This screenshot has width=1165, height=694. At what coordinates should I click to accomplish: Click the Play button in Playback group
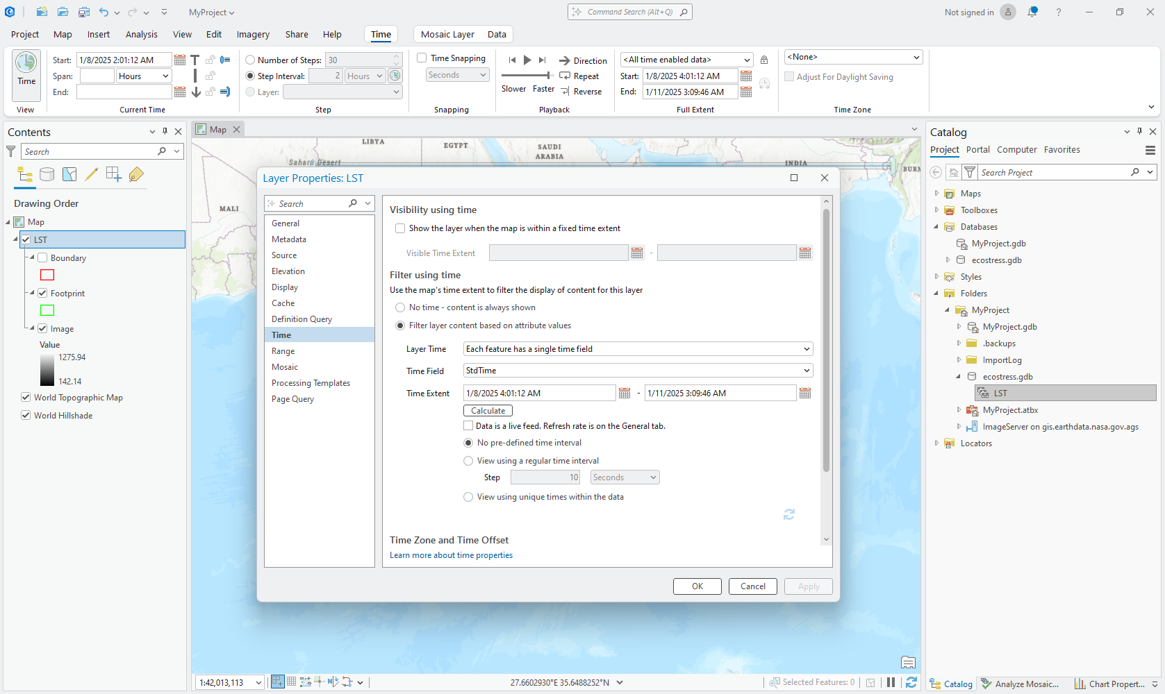pos(527,60)
